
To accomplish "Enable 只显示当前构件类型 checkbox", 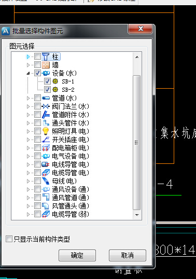I will click(x=9, y=239).
